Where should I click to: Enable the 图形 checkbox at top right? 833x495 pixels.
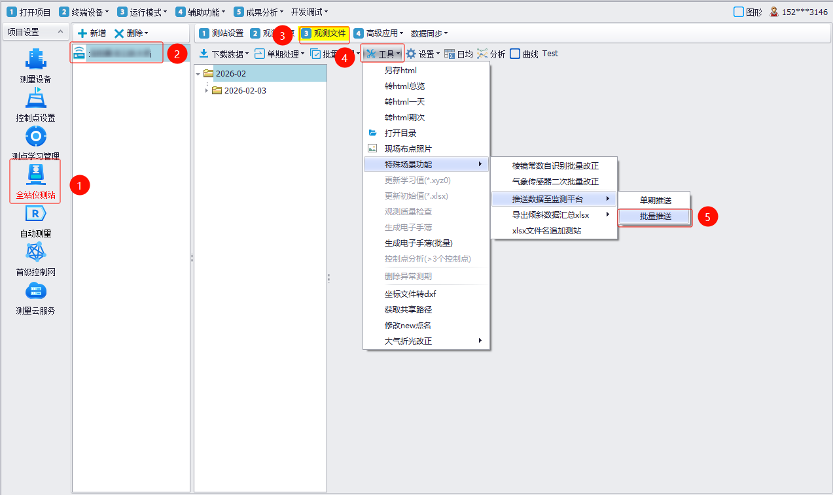coord(739,12)
